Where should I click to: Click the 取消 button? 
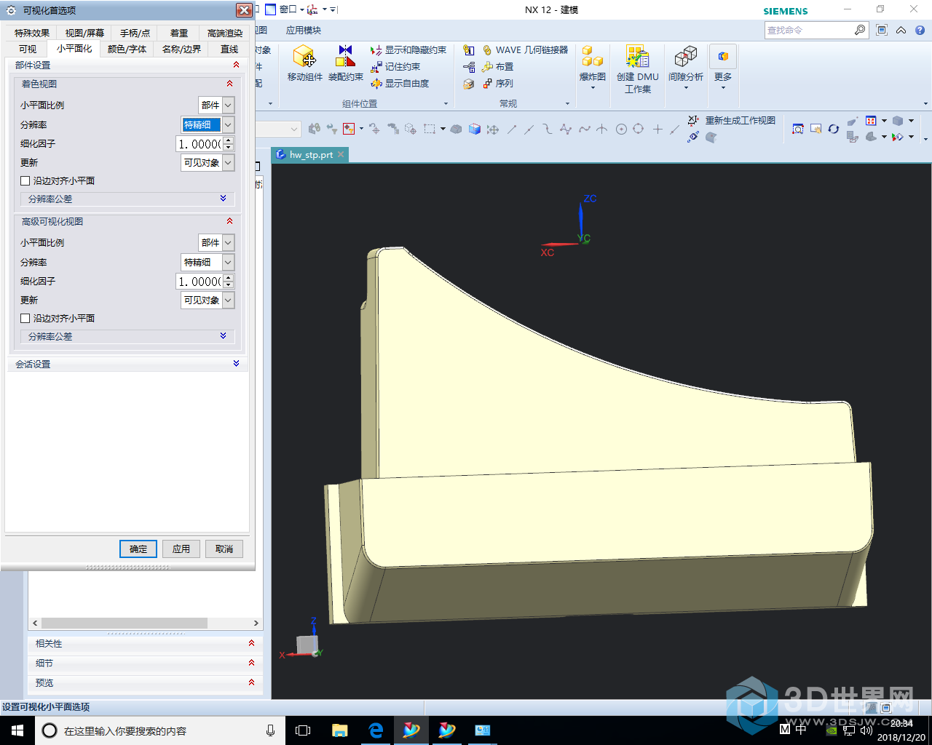click(224, 549)
